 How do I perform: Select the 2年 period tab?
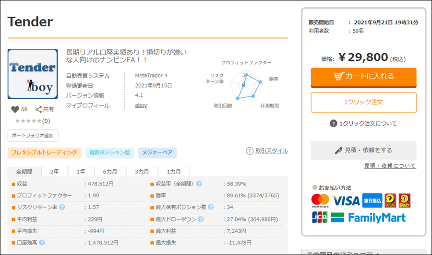[x=55, y=172]
